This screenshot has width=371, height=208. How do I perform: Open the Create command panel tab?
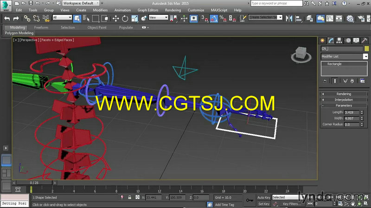tap(322, 41)
